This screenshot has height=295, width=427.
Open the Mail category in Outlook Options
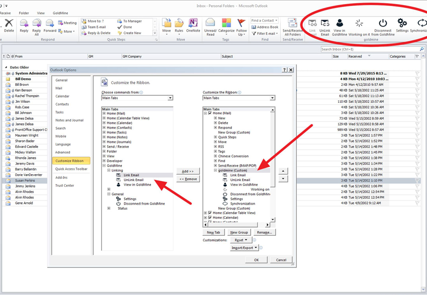[59, 88]
